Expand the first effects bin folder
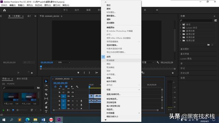The width and height of the screenshot is (219, 123). pyautogui.click(x=180, y=24)
